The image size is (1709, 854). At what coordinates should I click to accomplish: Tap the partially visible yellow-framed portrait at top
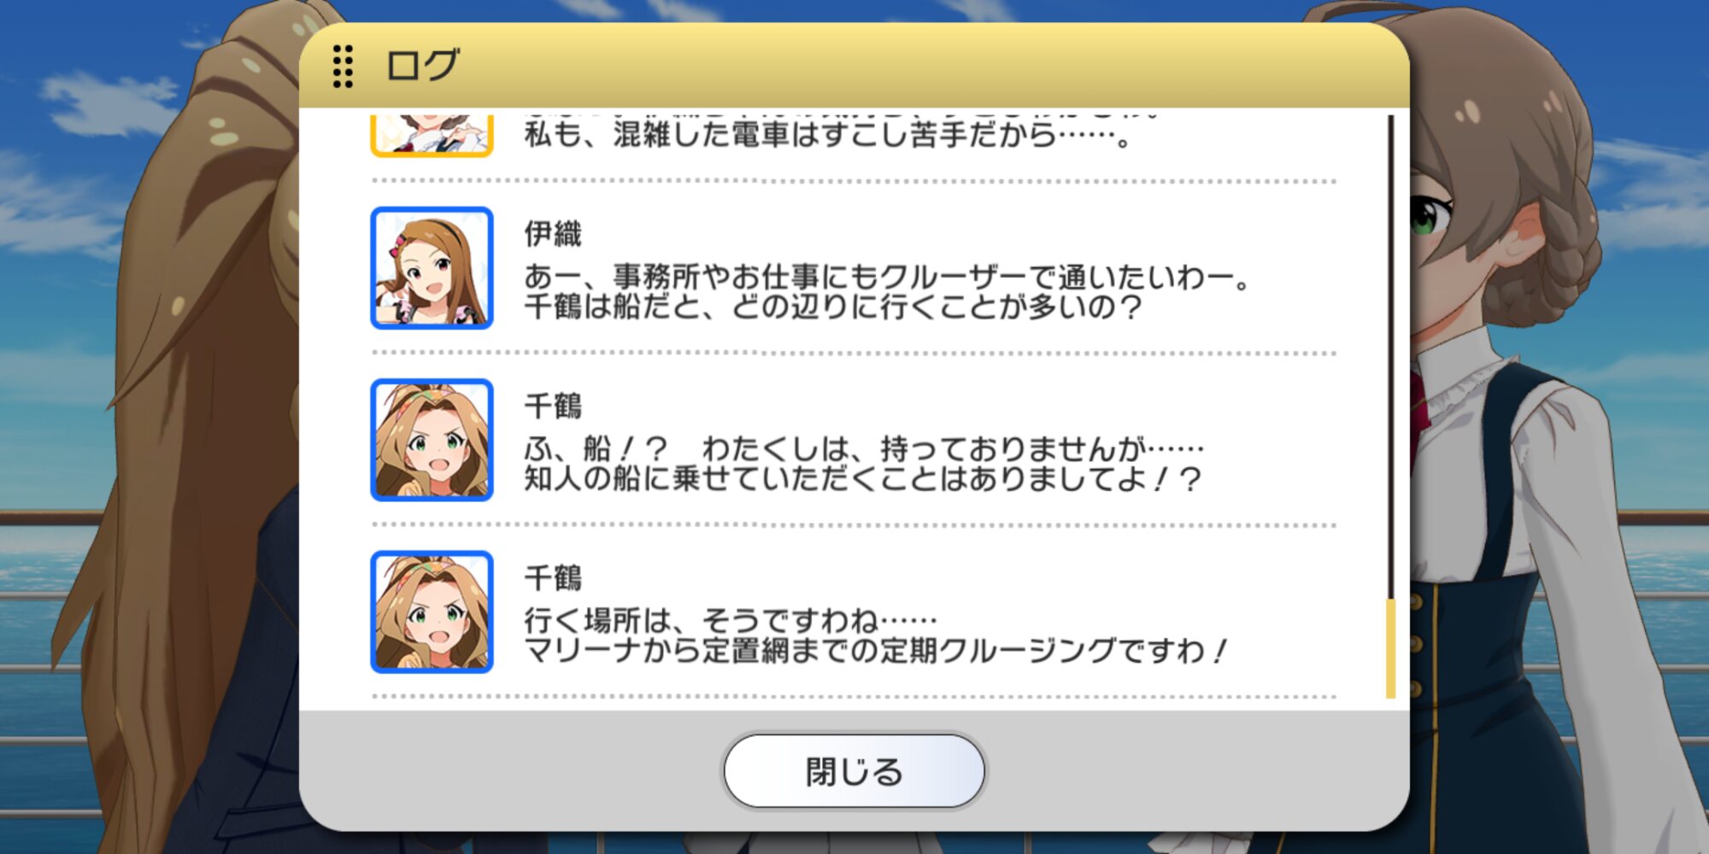point(432,135)
